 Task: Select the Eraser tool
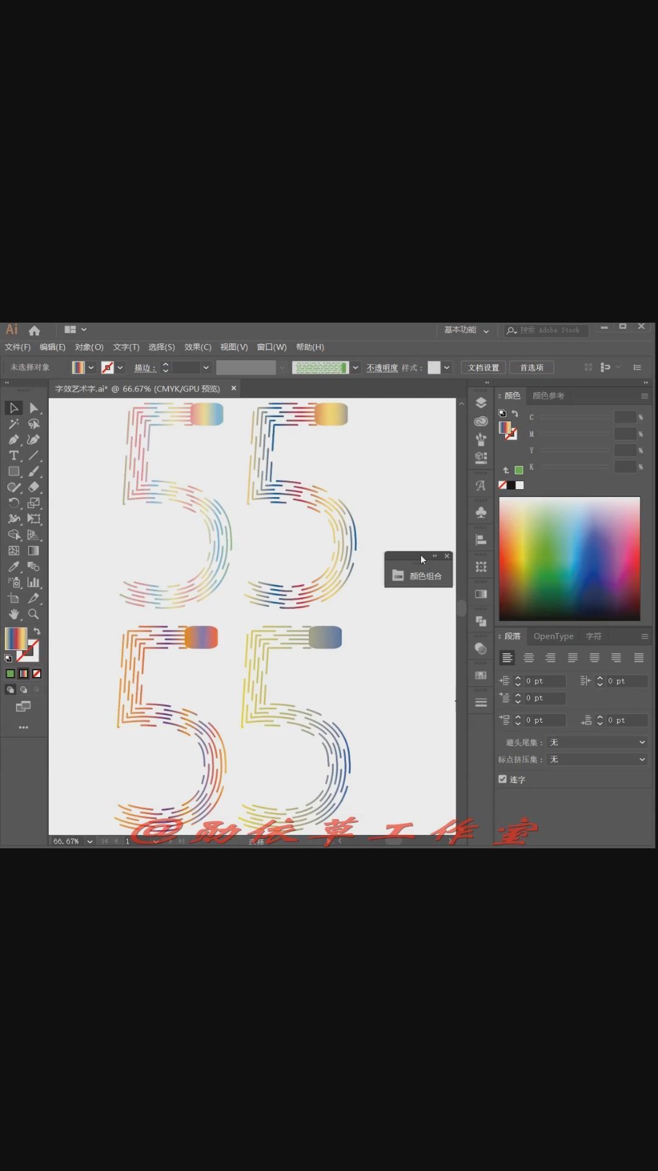point(34,487)
